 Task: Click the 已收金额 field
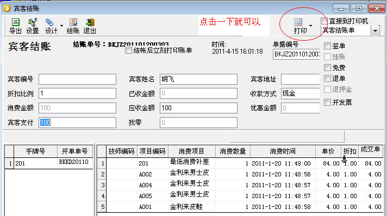tap(198, 93)
